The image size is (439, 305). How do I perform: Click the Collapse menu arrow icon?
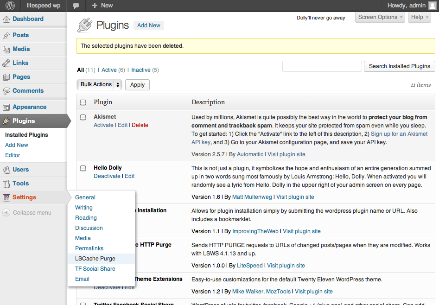tap(6, 213)
